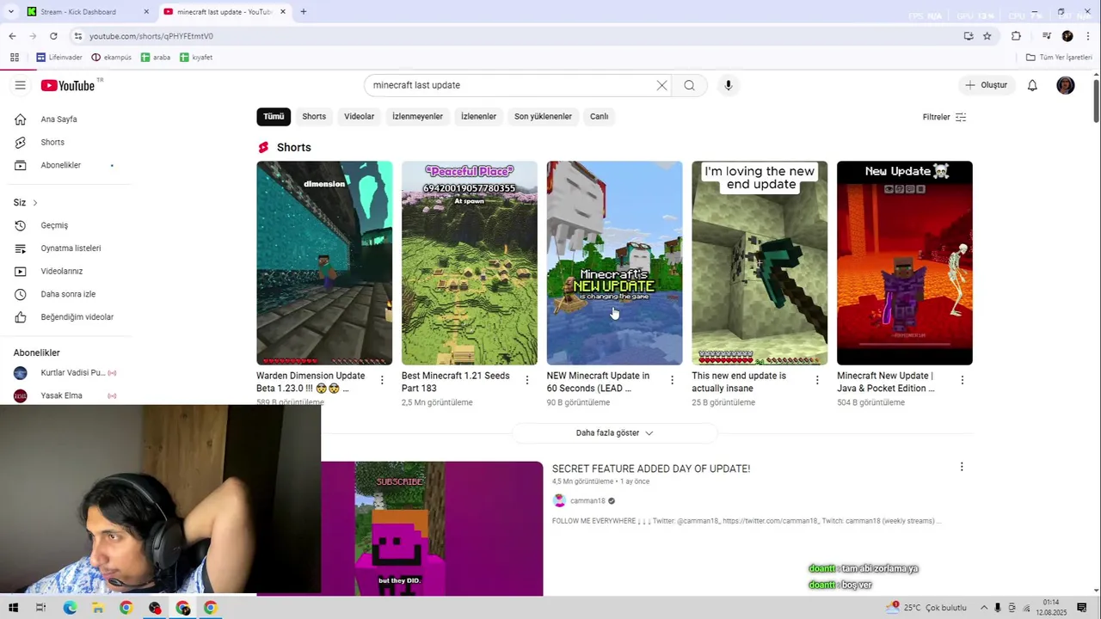
Task: Open the browser extensions puzzle icon
Action: click(x=1016, y=36)
